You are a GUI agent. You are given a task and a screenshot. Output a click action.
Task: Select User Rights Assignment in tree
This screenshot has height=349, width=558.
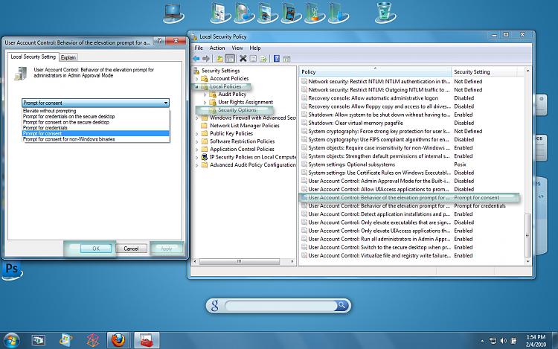click(x=246, y=102)
